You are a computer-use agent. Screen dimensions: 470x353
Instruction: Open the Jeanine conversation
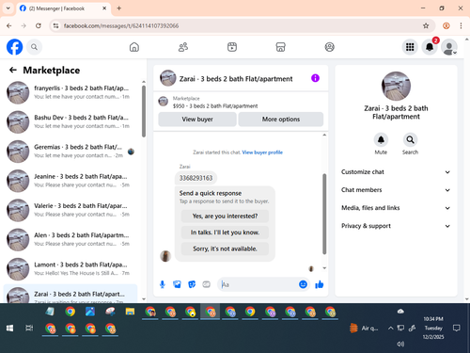70,181
